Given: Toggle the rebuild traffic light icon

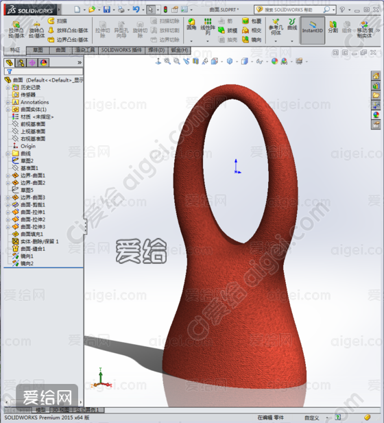Looking at the screenshot, I should (165, 10).
